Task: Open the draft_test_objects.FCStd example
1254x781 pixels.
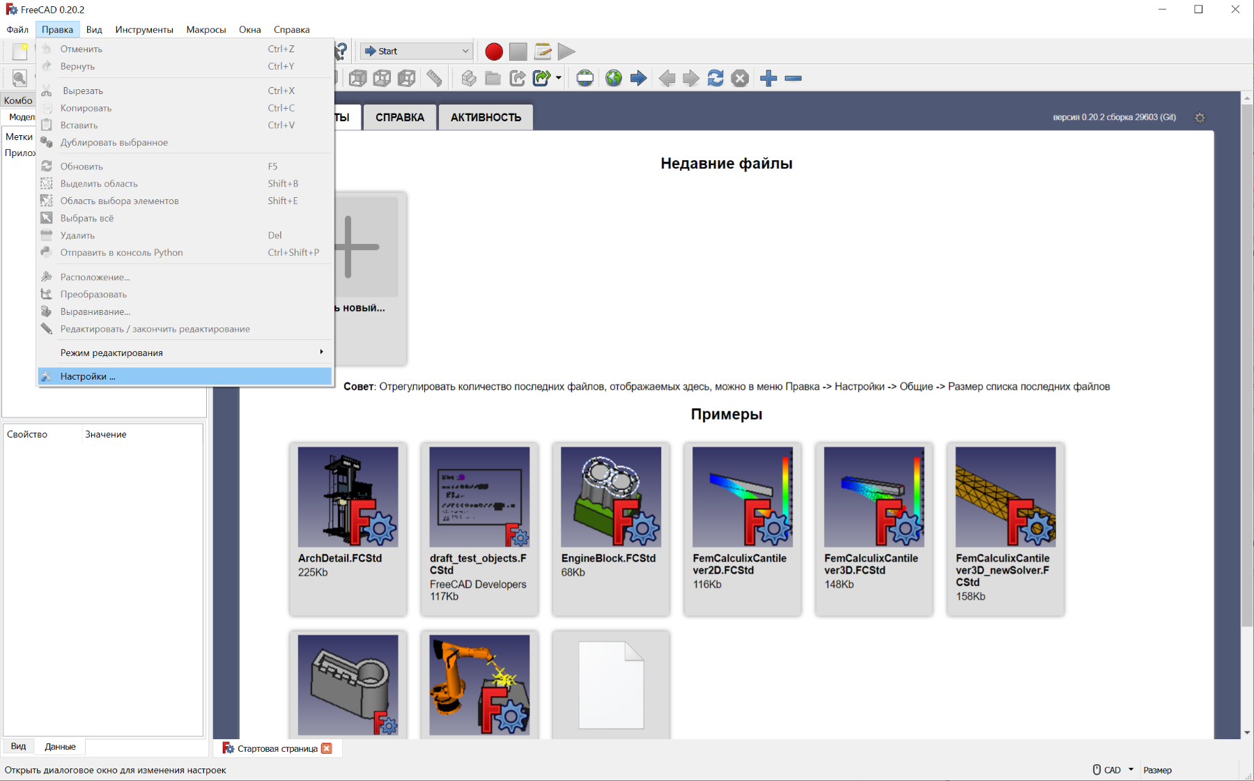Action: (x=479, y=529)
